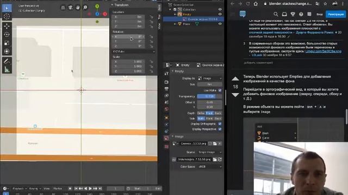
Task: Click the Size value field
Action: 209,84
